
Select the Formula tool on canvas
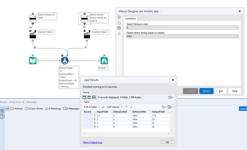pyautogui.click(x=65, y=60)
